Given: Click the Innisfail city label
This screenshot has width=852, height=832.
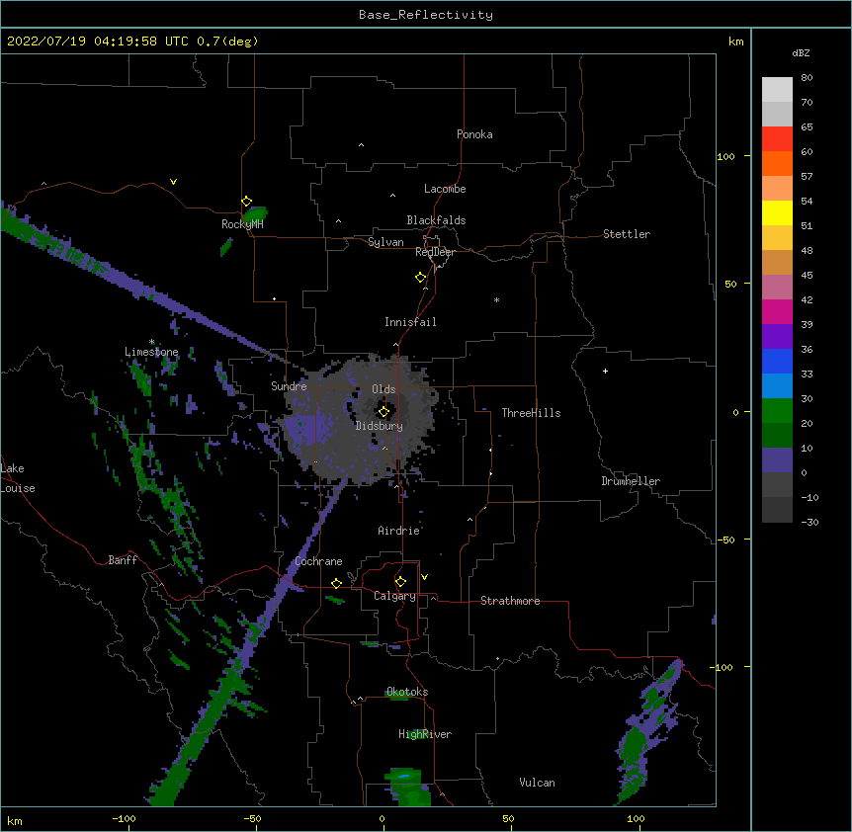Looking at the screenshot, I should pos(410,322).
